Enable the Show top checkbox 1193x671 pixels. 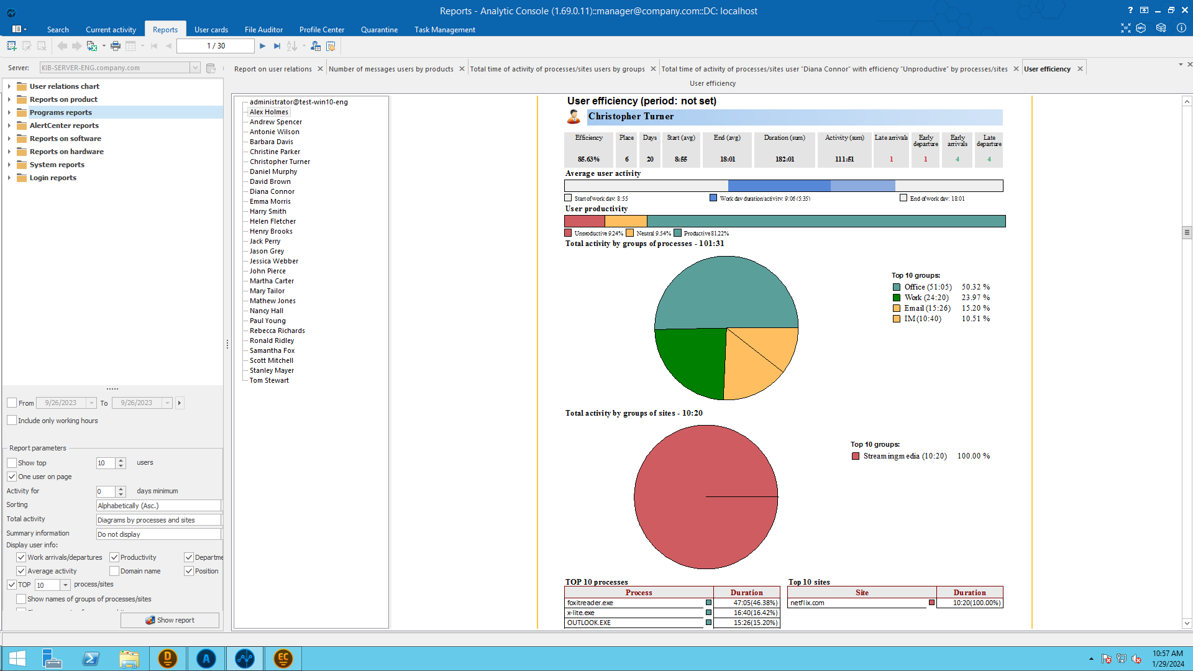12,463
